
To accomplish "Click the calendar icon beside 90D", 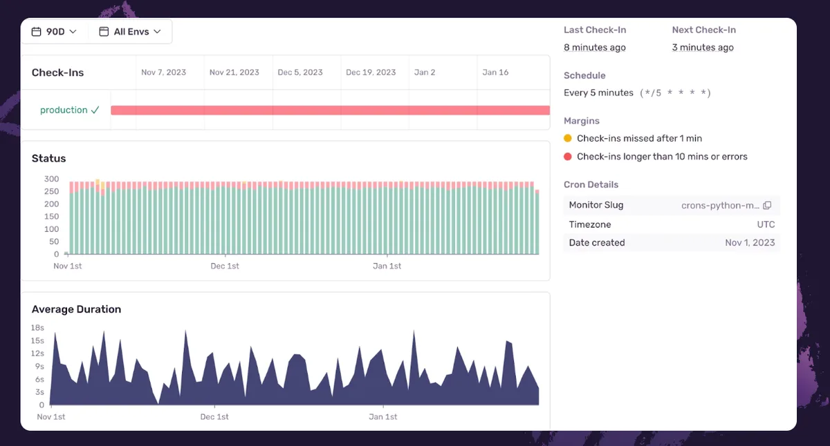I will (x=37, y=32).
